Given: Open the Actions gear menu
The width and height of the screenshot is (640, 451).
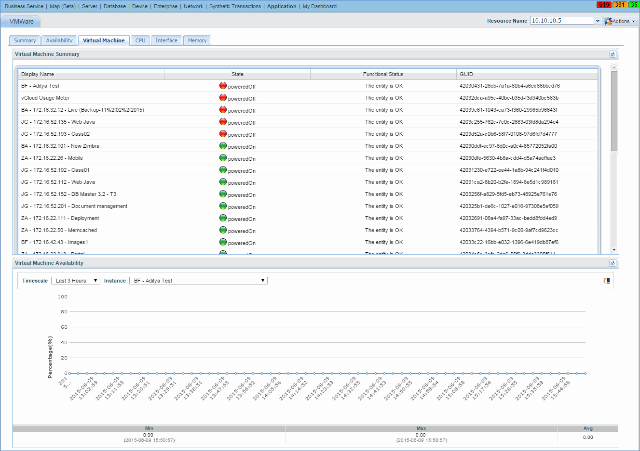Looking at the screenshot, I should pos(620,21).
